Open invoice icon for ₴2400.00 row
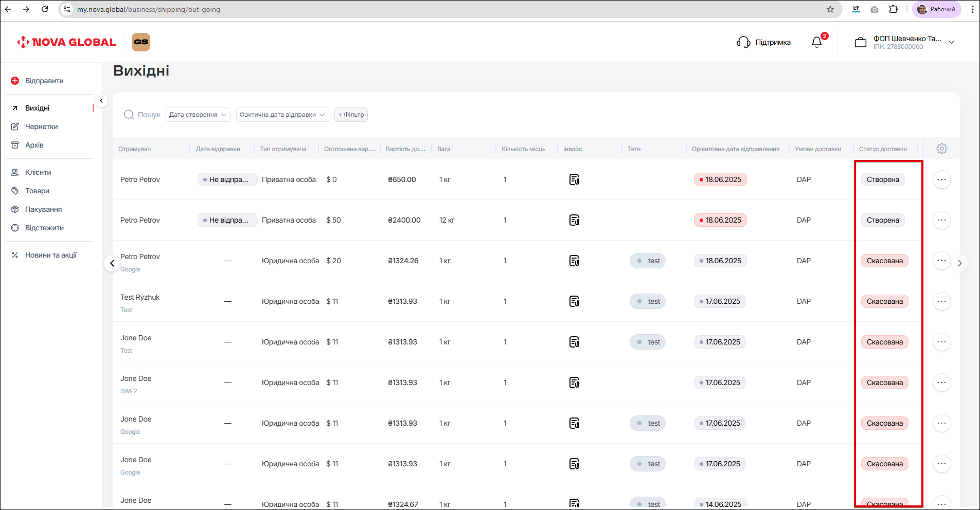The width and height of the screenshot is (980, 510). click(575, 220)
